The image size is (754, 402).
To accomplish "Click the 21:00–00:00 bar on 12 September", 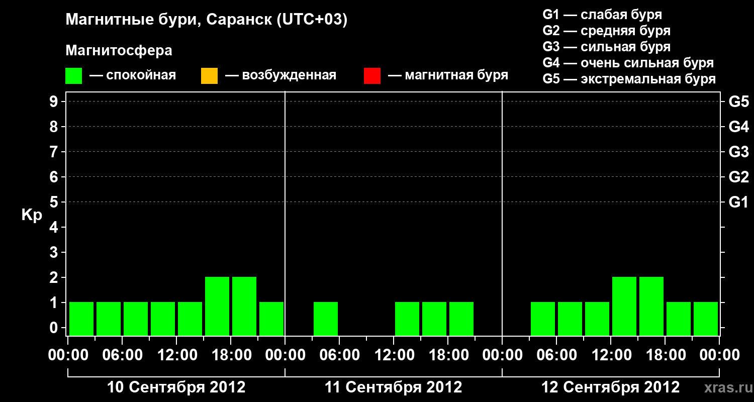I will coord(706,319).
